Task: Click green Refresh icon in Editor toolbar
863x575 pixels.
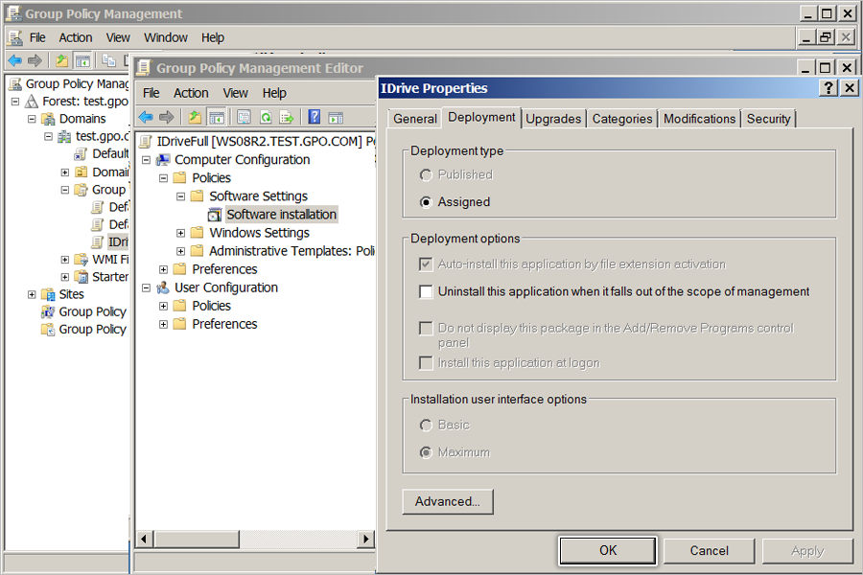Action: click(266, 117)
